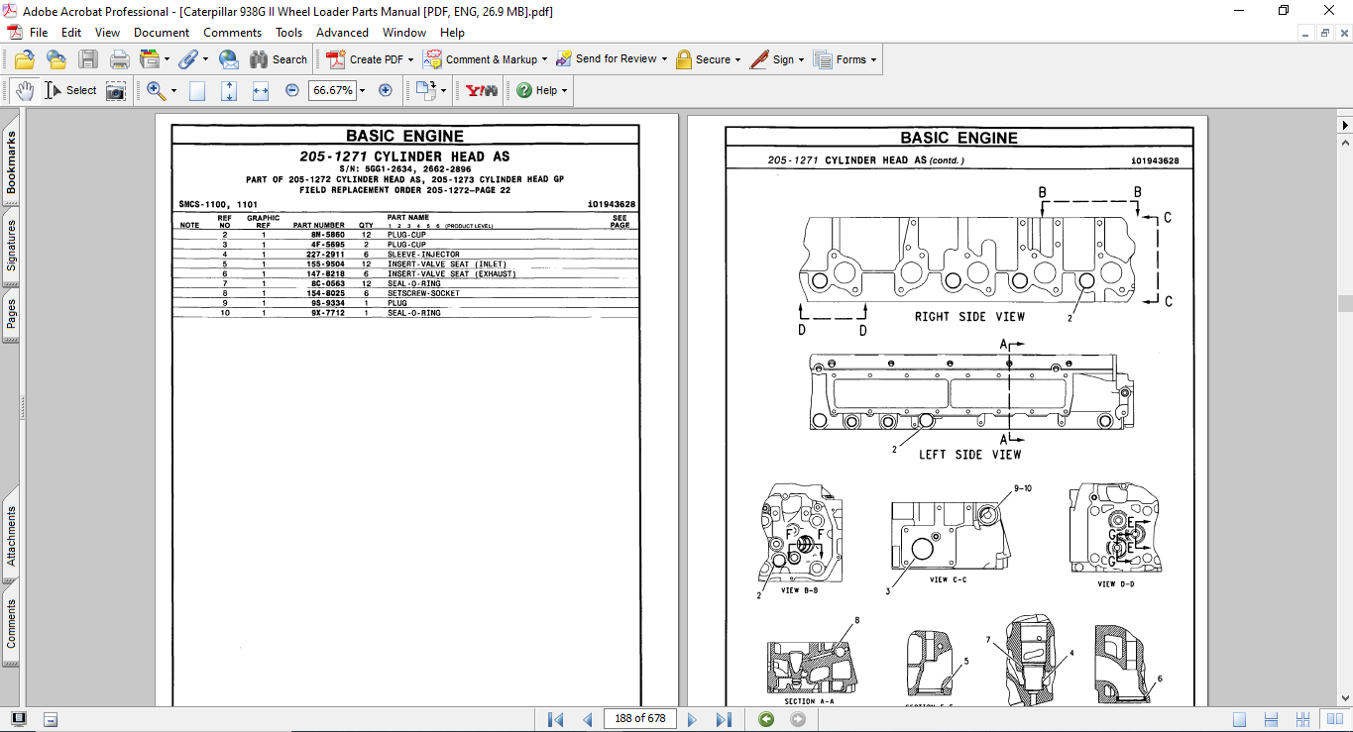Search the web with Yahoo toolbar icon
Viewport: 1353px width, 732px height.
coord(480,90)
